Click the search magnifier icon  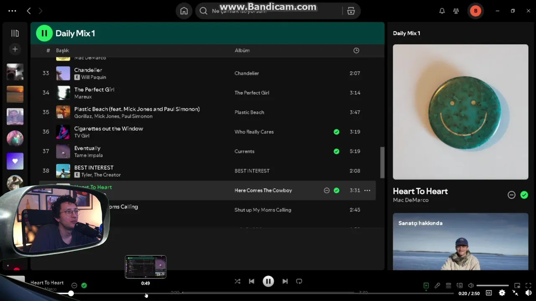click(x=204, y=11)
